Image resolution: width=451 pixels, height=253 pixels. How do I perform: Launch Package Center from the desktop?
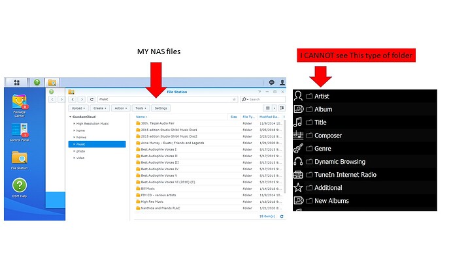click(20, 106)
